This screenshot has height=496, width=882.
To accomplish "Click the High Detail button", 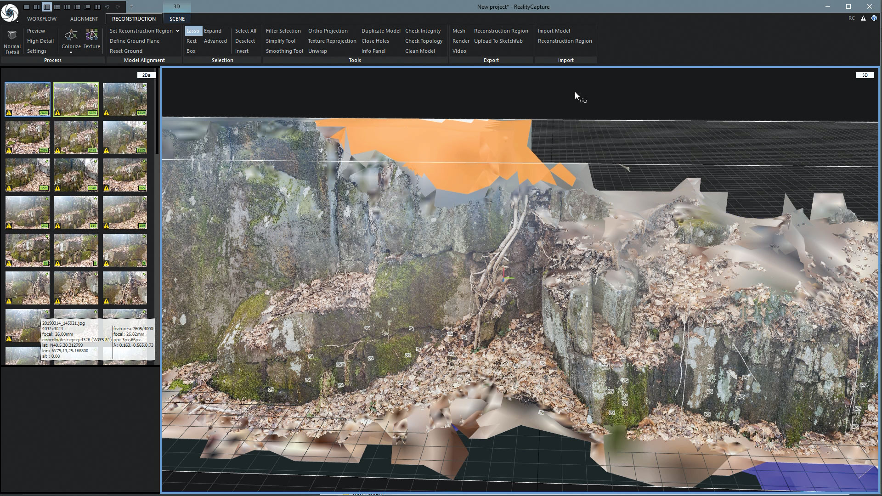I will [40, 41].
